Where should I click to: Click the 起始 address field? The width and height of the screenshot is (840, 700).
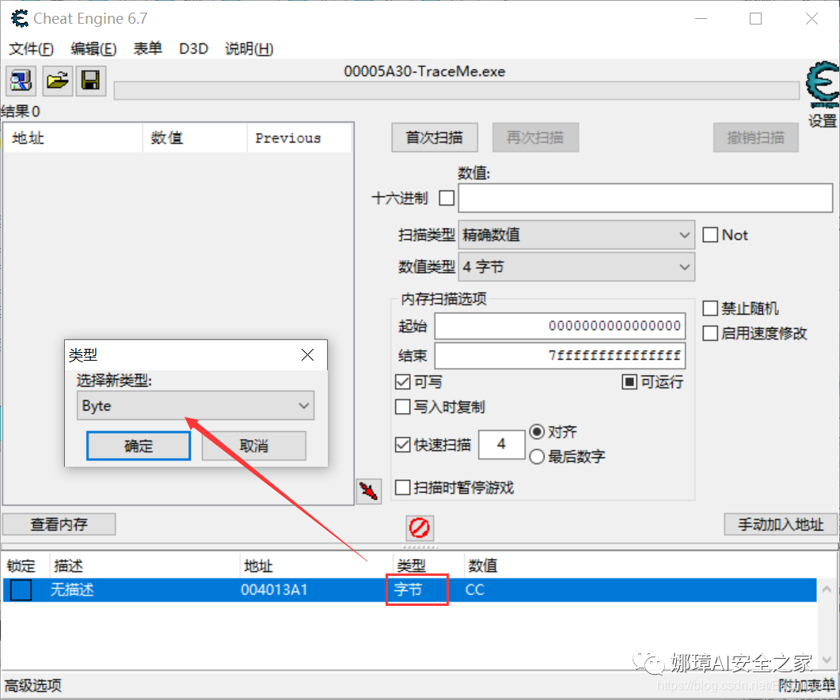(560, 326)
